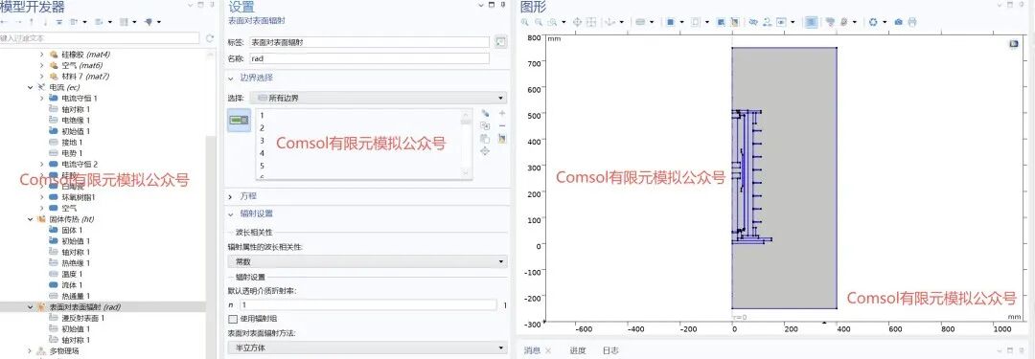
Task: Toggle the activate selection button left of list
Action: coord(239,120)
